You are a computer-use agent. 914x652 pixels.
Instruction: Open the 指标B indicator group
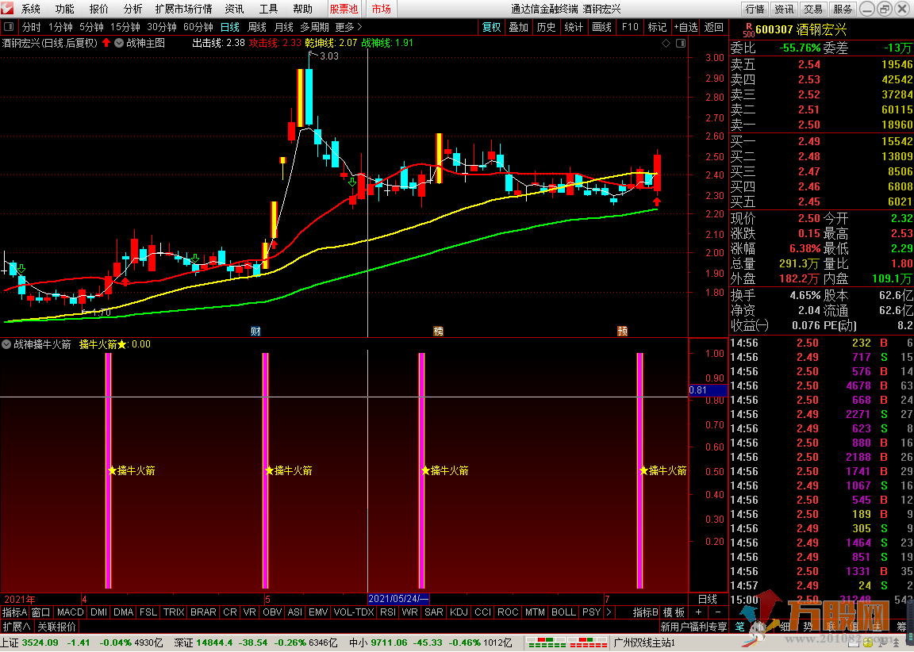(x=646, y=612)
